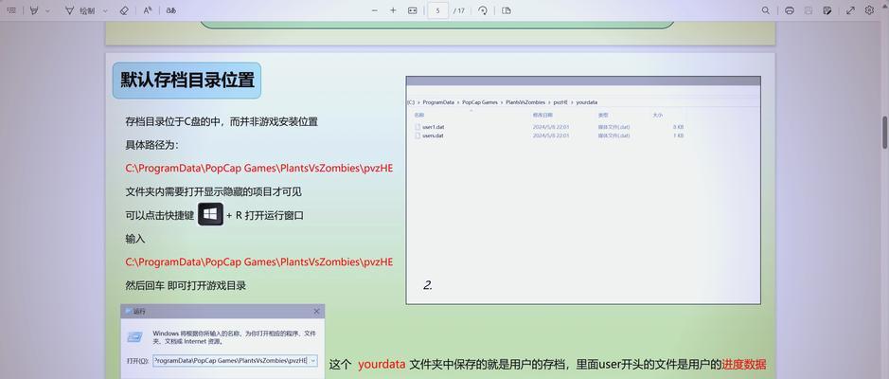Start read aloud of the PDF

[x=148, y=10]
